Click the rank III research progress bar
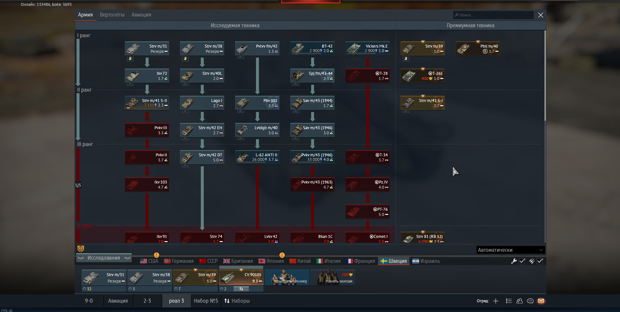The height and width of the screenshot is (312, 620). point(78,185)
